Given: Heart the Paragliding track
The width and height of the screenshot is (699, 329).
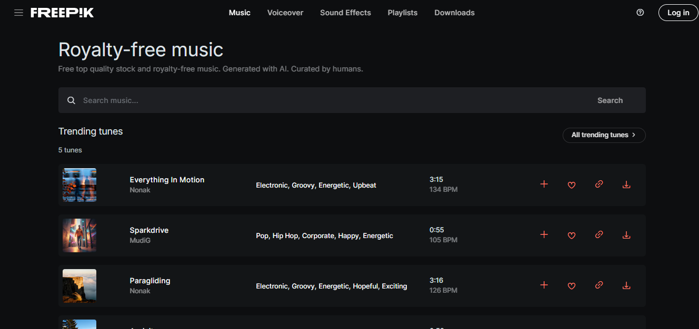Looking at the screenshot, I should point(572,285).
